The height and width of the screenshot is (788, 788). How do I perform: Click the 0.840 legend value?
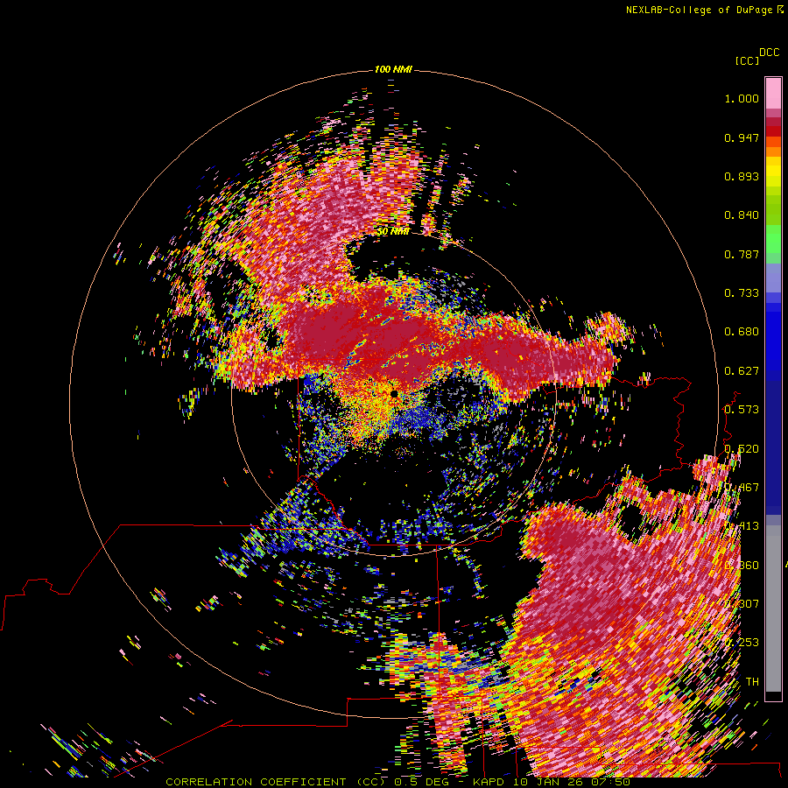(x=742, y=215)
